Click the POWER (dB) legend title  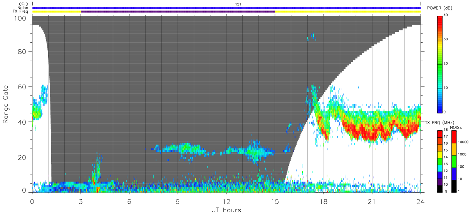[439, 8]
